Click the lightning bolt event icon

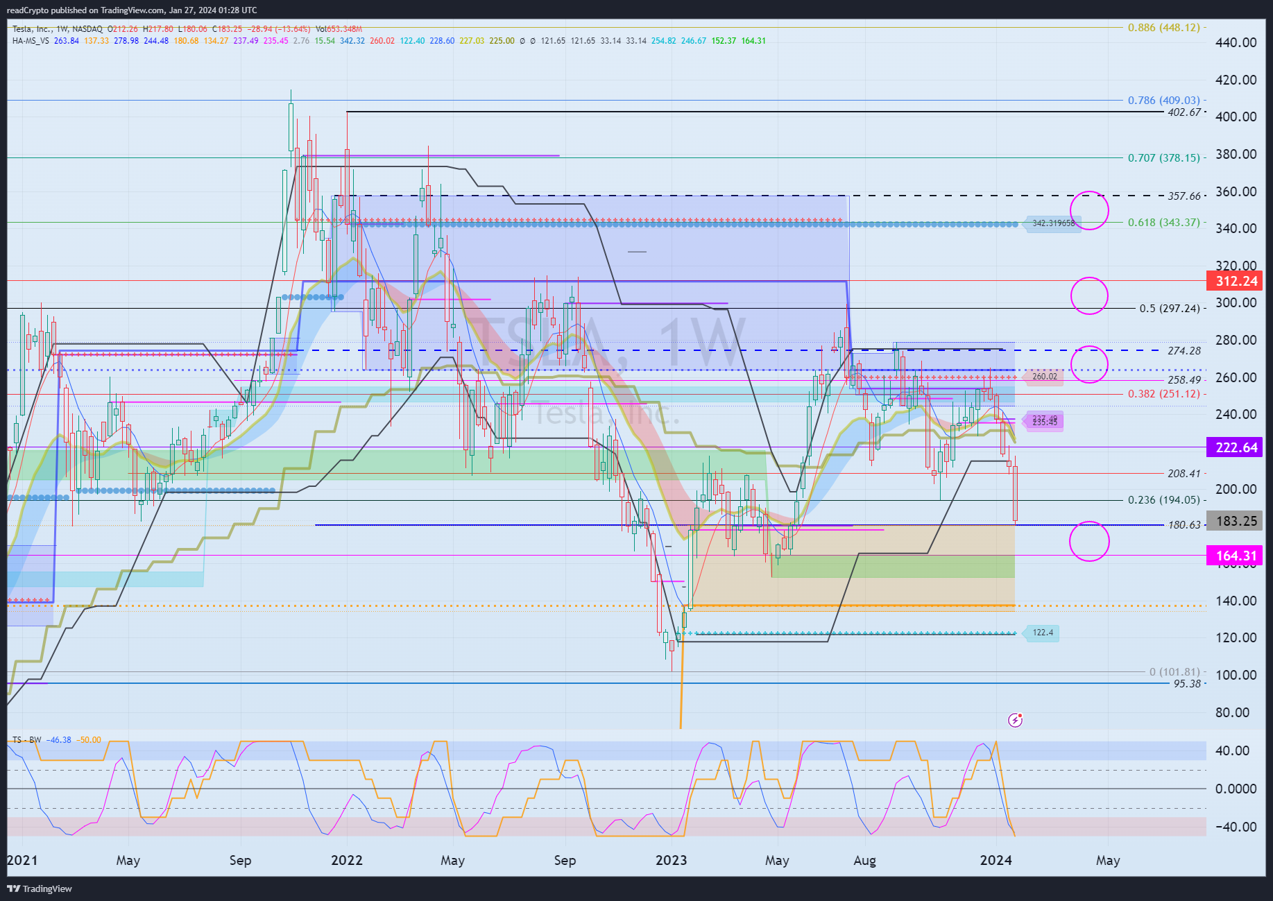coord(1015,720)
